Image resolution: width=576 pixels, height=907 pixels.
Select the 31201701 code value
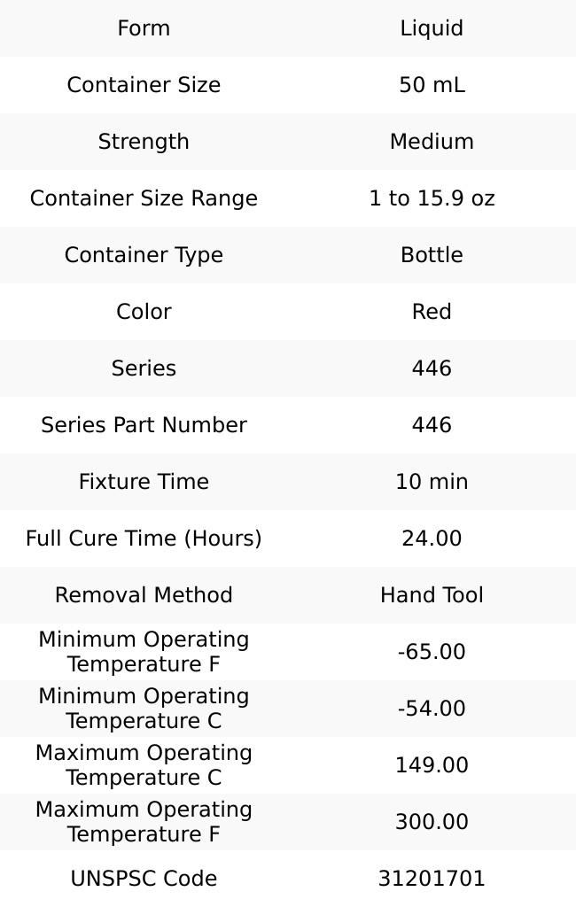coord(432,879)
